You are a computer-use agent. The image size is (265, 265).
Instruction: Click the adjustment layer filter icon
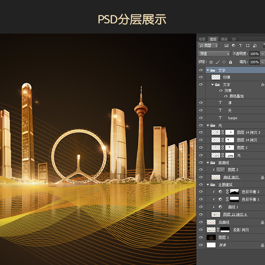pyautogui.click(x=233, y=45)
